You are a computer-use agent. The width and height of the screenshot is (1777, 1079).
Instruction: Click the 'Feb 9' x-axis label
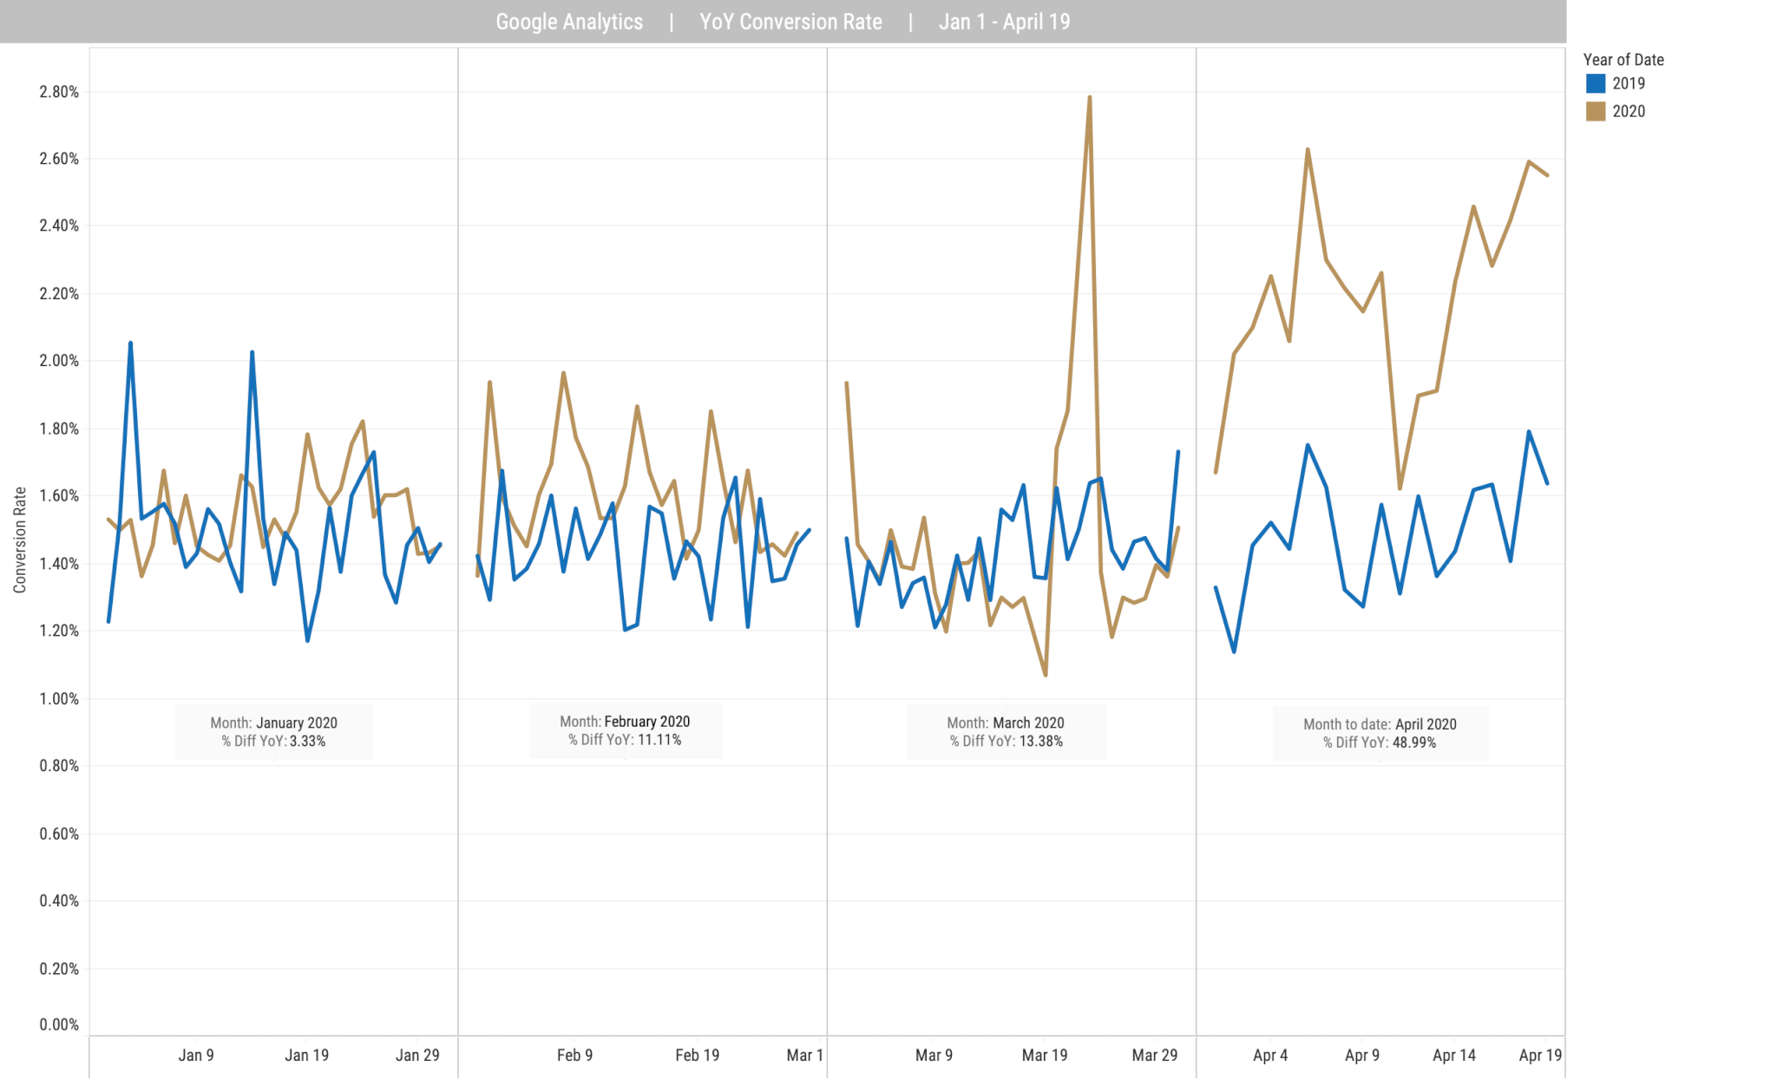[574, 1056]
